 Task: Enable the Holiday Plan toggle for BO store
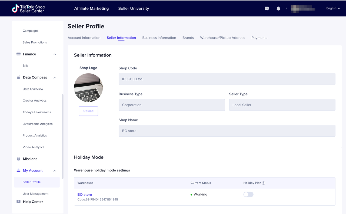[x=248, y=195]
